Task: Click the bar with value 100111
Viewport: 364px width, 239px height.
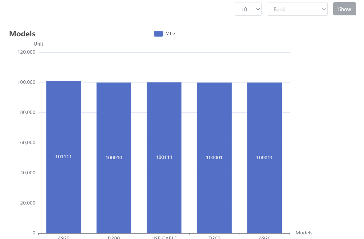Action: pyautogui.click(x=164, y=157)
